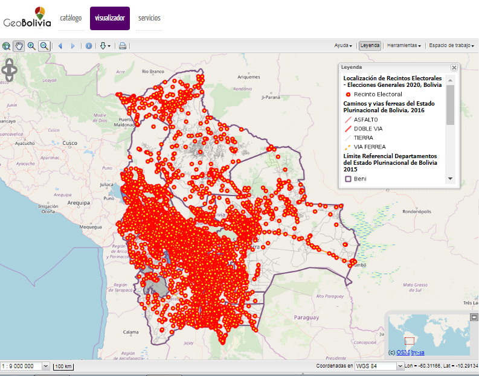Switch to the catálogo tab
Image resolution: width=479 pixels, height=376 pixels.
point(71,18)
